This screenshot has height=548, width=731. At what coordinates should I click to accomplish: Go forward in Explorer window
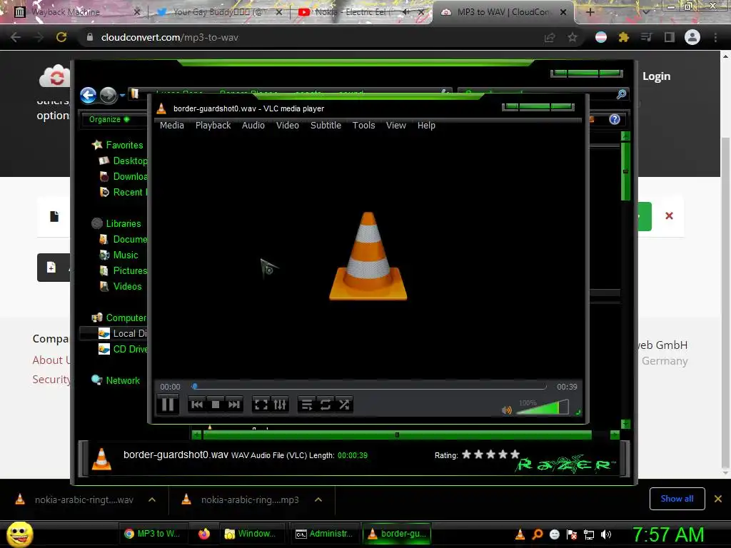tap(109, 95)
